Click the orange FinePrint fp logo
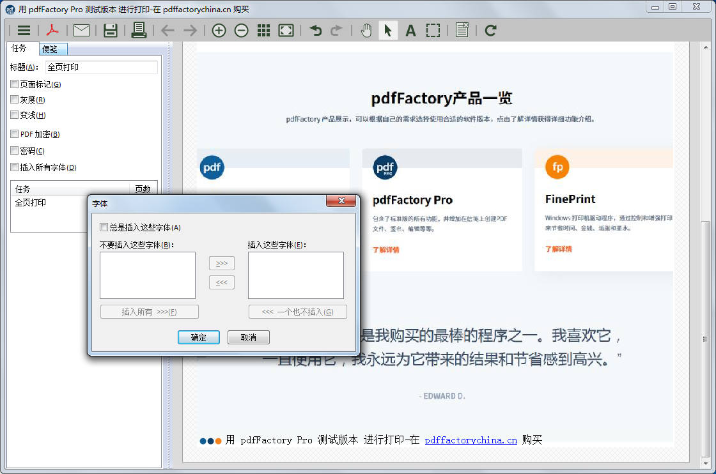Image resolution: width=716 pixels, height=474 pixels. 557,167
